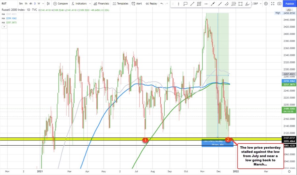Open the candlestick chart style selector
The height and width of the screenshot is (175, 297).
(x=48, y=4)
